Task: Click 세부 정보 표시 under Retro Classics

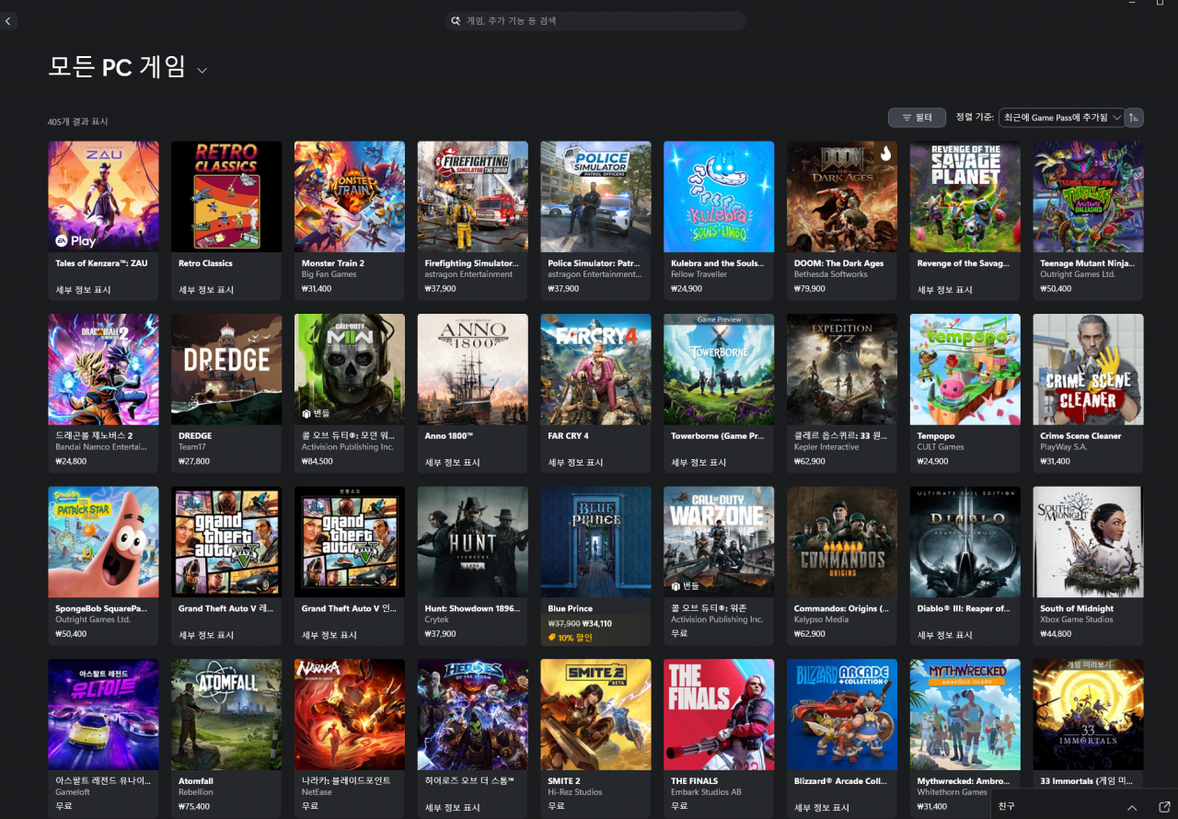Action: click(x=206, y=290)
